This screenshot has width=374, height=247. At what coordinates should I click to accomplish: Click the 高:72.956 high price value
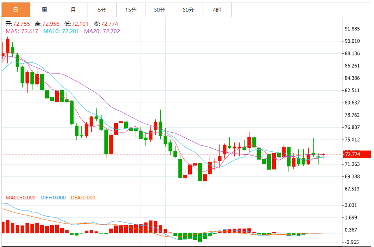[x=47, y=24]
